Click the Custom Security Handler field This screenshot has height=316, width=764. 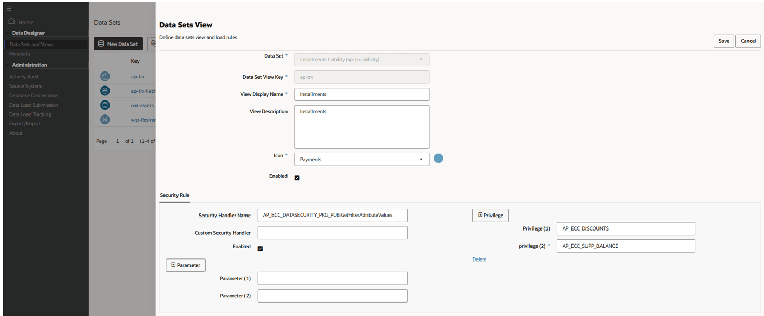coord(333,233)
